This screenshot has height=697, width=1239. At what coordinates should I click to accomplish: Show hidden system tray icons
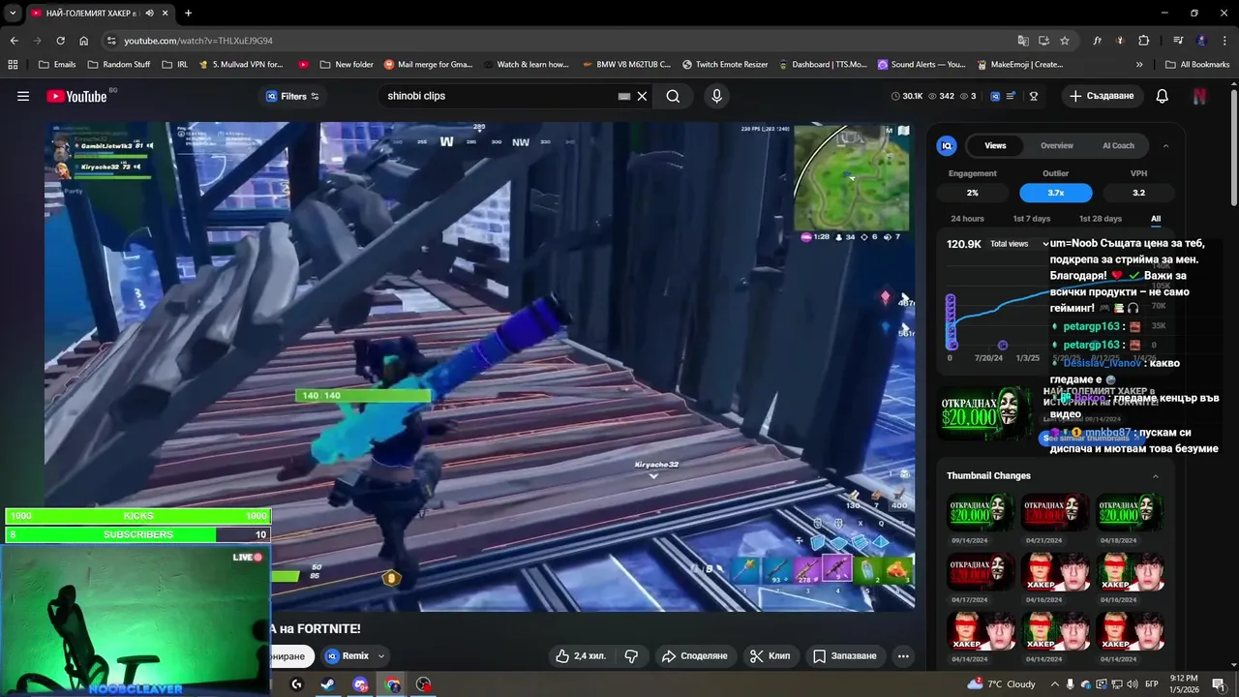click(1054, 684)
